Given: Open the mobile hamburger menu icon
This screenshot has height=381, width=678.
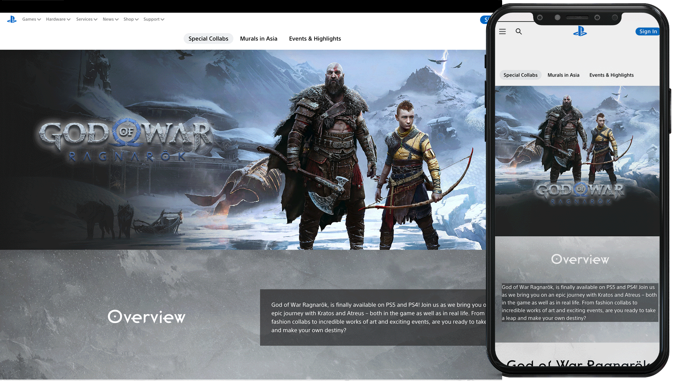Looking at the screenshot, I should click(x=502, y=31).
